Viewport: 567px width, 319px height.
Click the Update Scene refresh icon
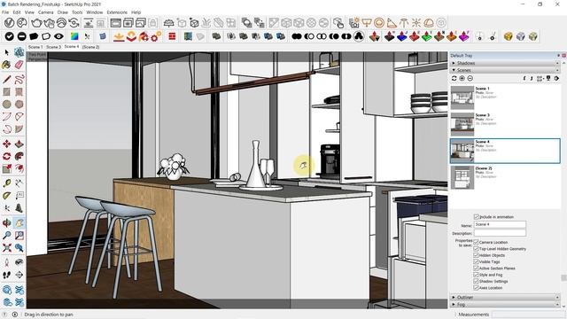click(454, 79)
